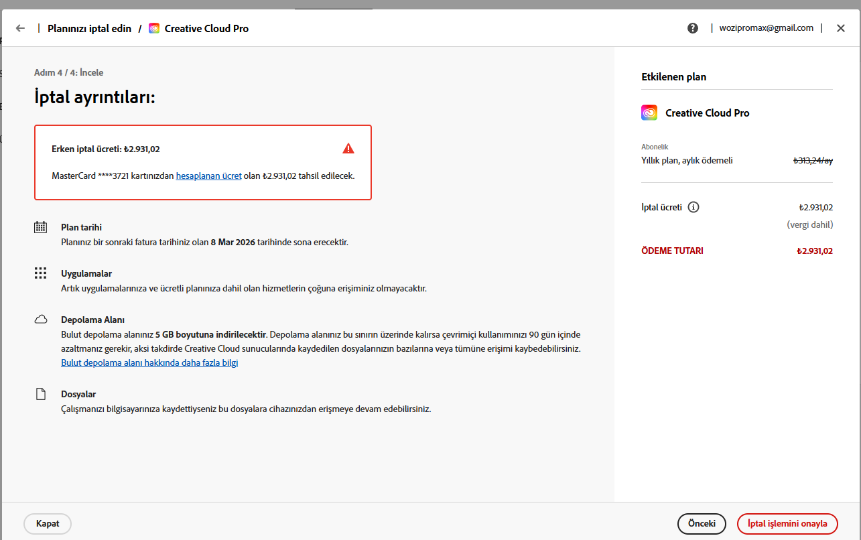Open help via the question mark icon
The width and height of the screenshot is (861, 540).
[x=693, y=28]
